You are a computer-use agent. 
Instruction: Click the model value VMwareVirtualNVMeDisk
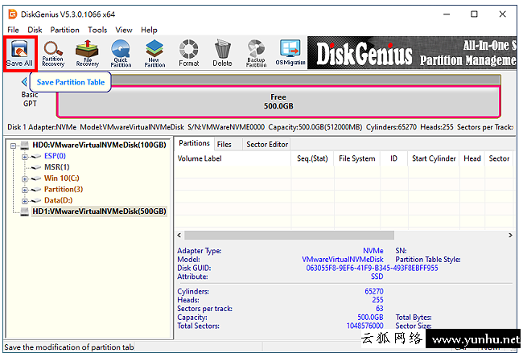tap(343, 260)
